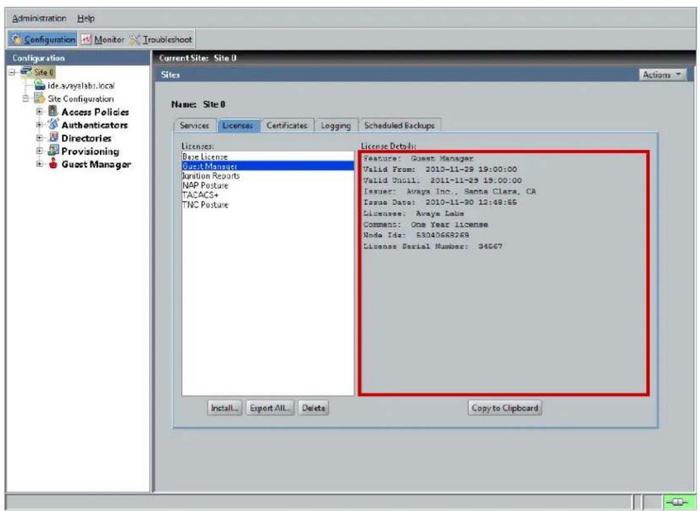Image resolution: width=700 pixels, height=511 pixels.
Task: Select NAP Posture license
Action: tap(268, 185)
